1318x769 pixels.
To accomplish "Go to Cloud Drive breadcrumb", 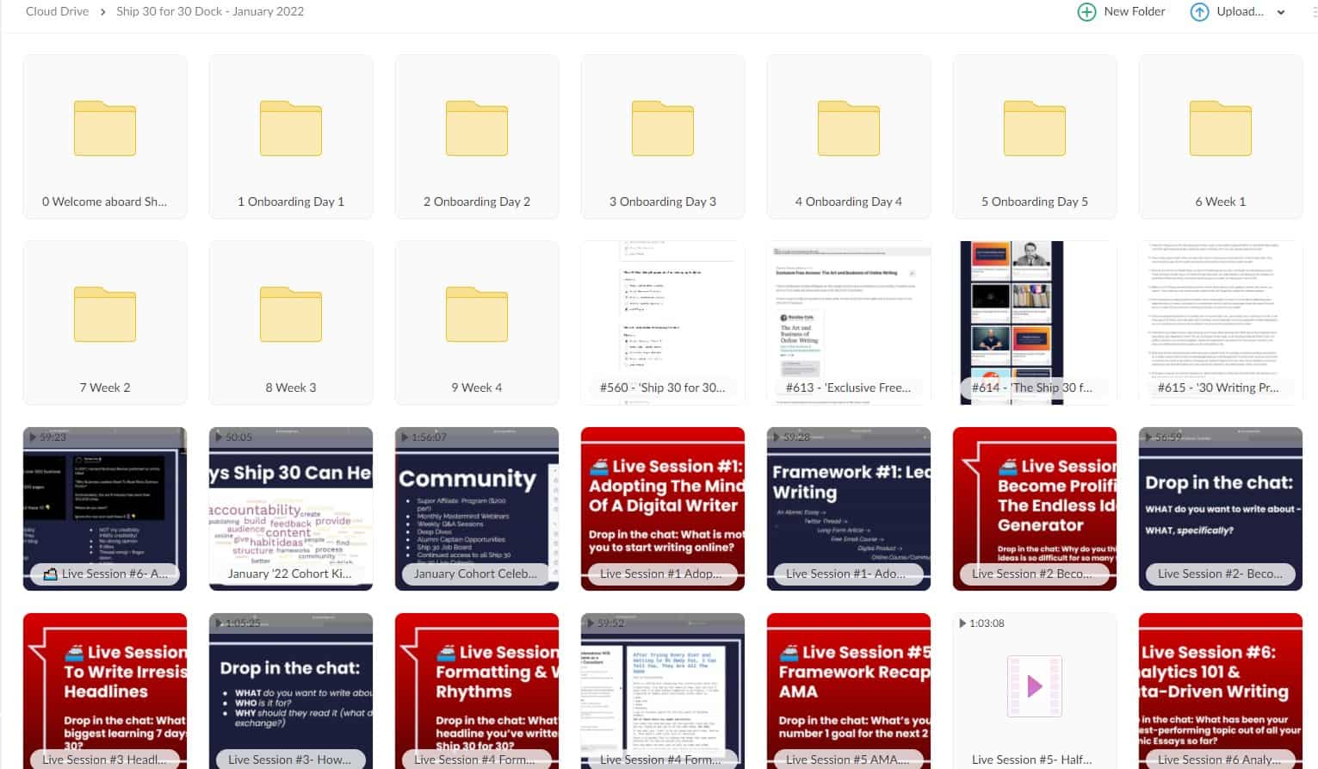I will [x=57, y=12].
